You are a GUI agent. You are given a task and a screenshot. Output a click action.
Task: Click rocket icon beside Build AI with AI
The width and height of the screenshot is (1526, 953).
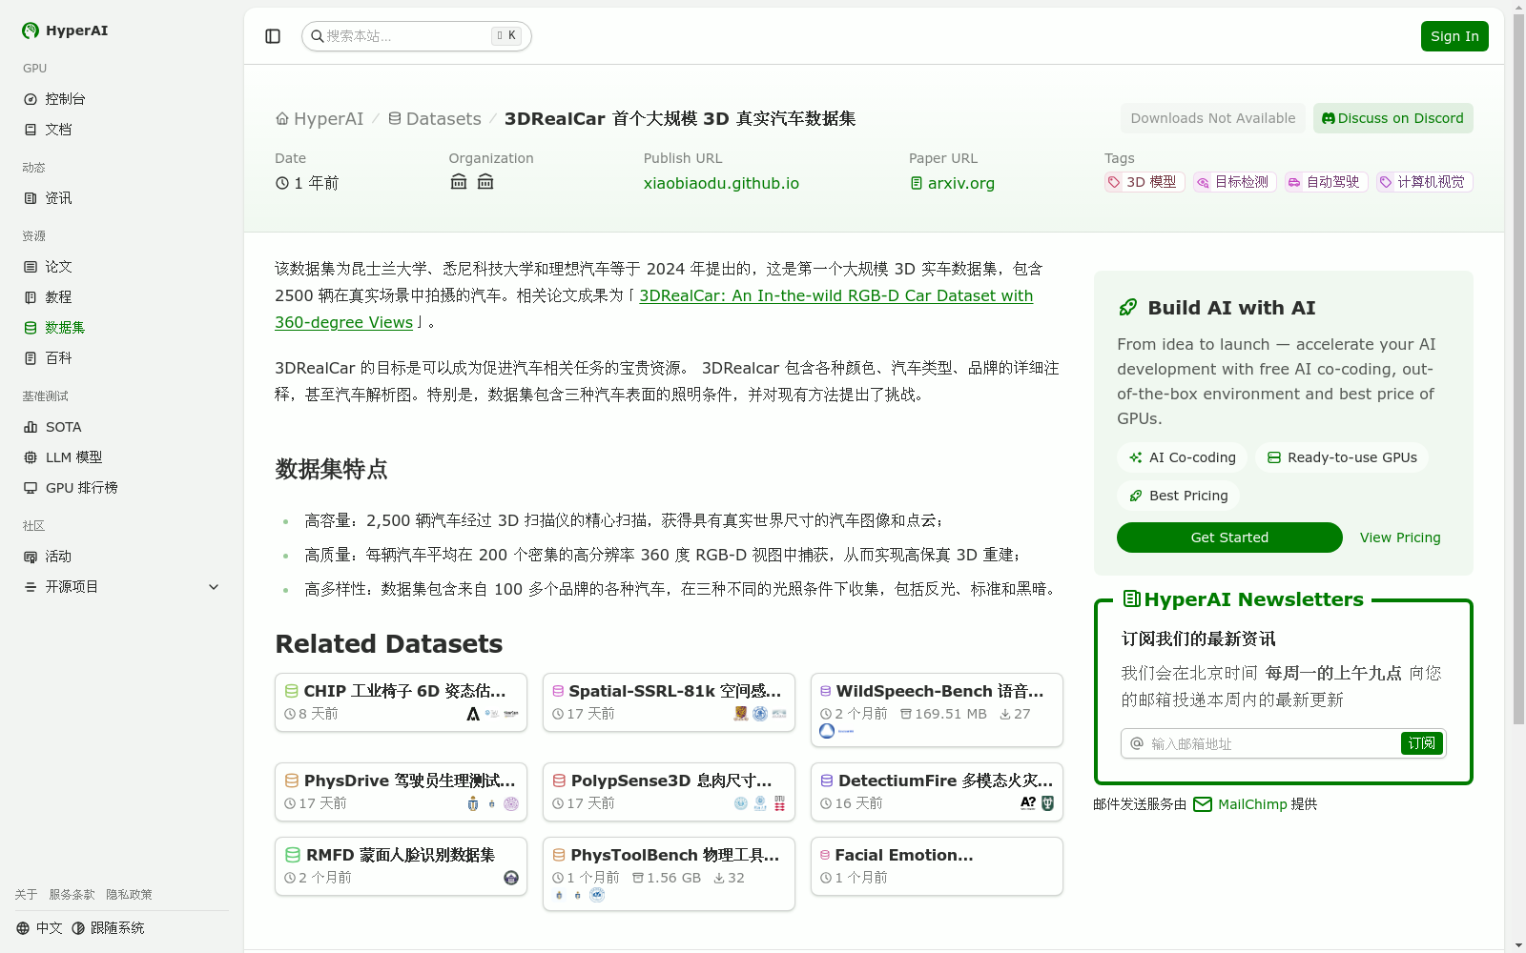(x=1127, y=308)
